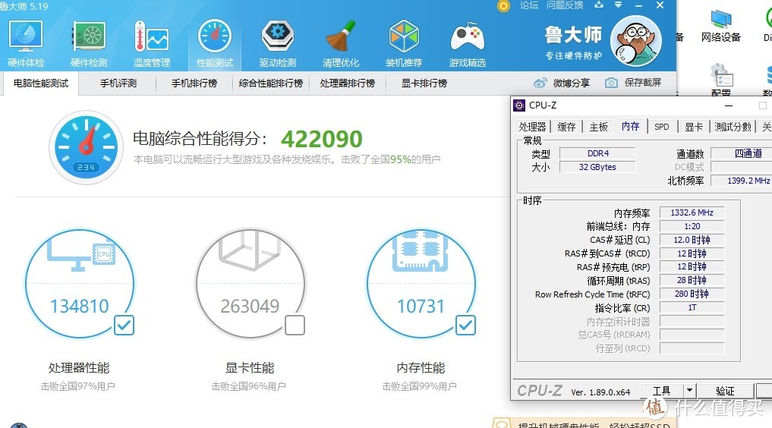772x428 pixels.
Task: Open CPU-Z 測試分數 tab
Action: (x=733, y=127)
